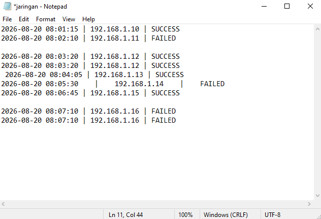
Task: Click the vertical scrollbar down arrow
Action: tap(317, 196)
